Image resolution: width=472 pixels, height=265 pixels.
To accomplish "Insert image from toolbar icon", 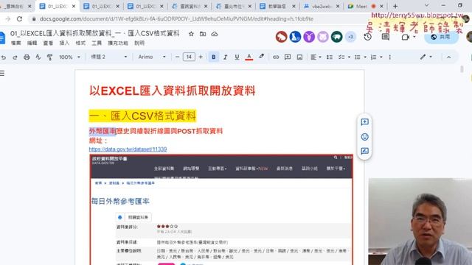I will point(299,57).
